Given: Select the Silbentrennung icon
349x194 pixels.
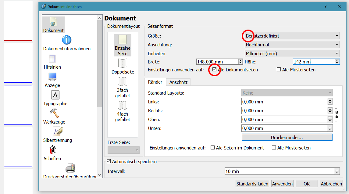Looking at the screenshot, I should point(57,131).
